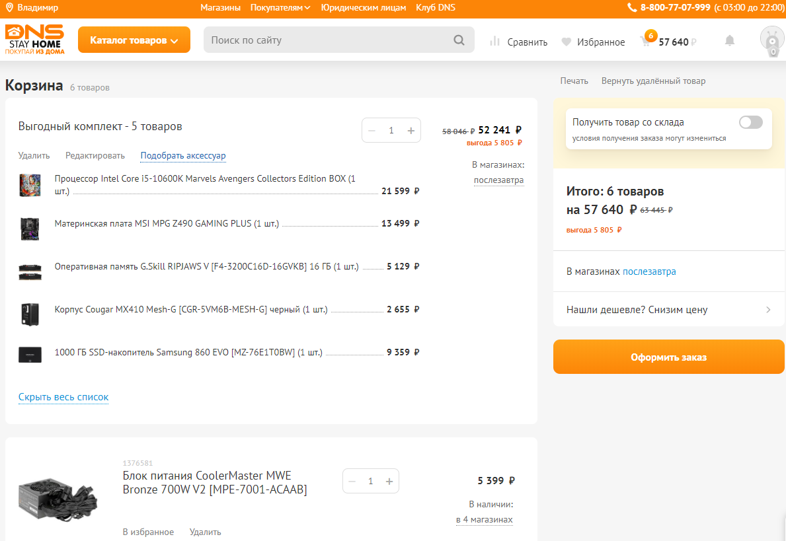This screenshot has width=786, height=541.
Task: Click the search magnifier icon
Action: pyautogui.click(x=459, y=40)
